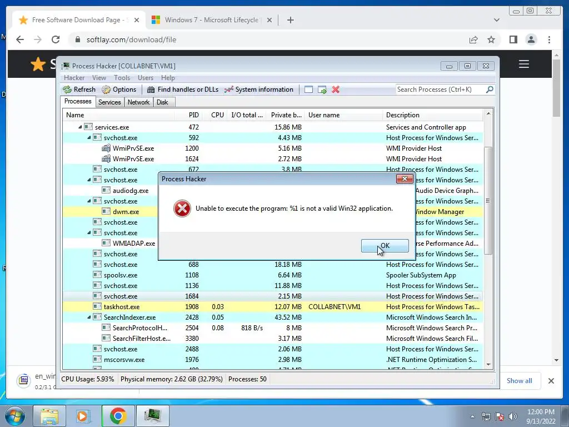Open Chrome profile avatar icon
This screenshot has width=569, height=427.
point(531,39)
